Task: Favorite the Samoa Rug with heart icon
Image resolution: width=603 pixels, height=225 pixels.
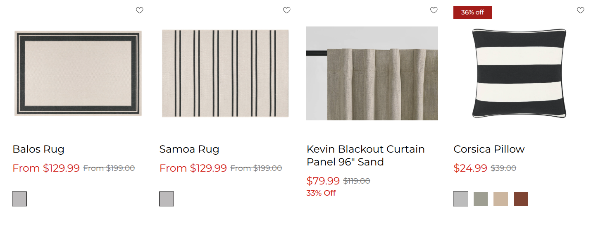Action: tap(287, 10)
